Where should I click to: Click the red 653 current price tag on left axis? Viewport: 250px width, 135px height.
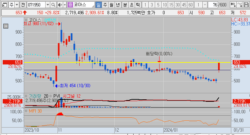[13, 62]
